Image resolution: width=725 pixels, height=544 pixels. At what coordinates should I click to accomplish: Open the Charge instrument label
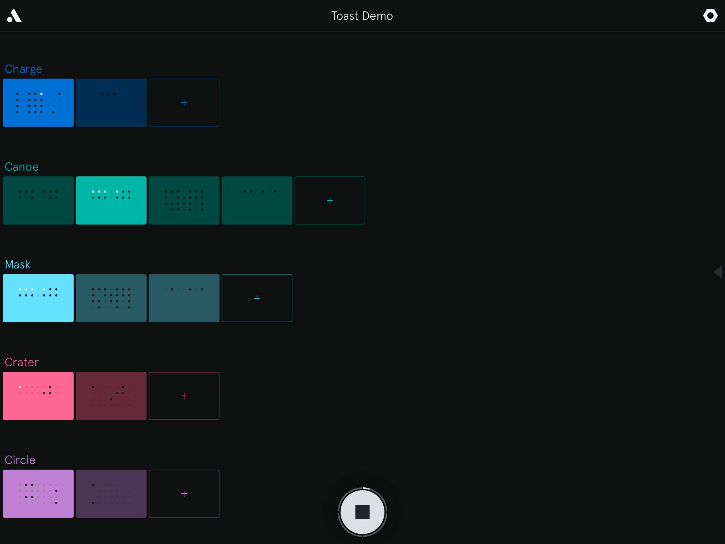[23, 69]
